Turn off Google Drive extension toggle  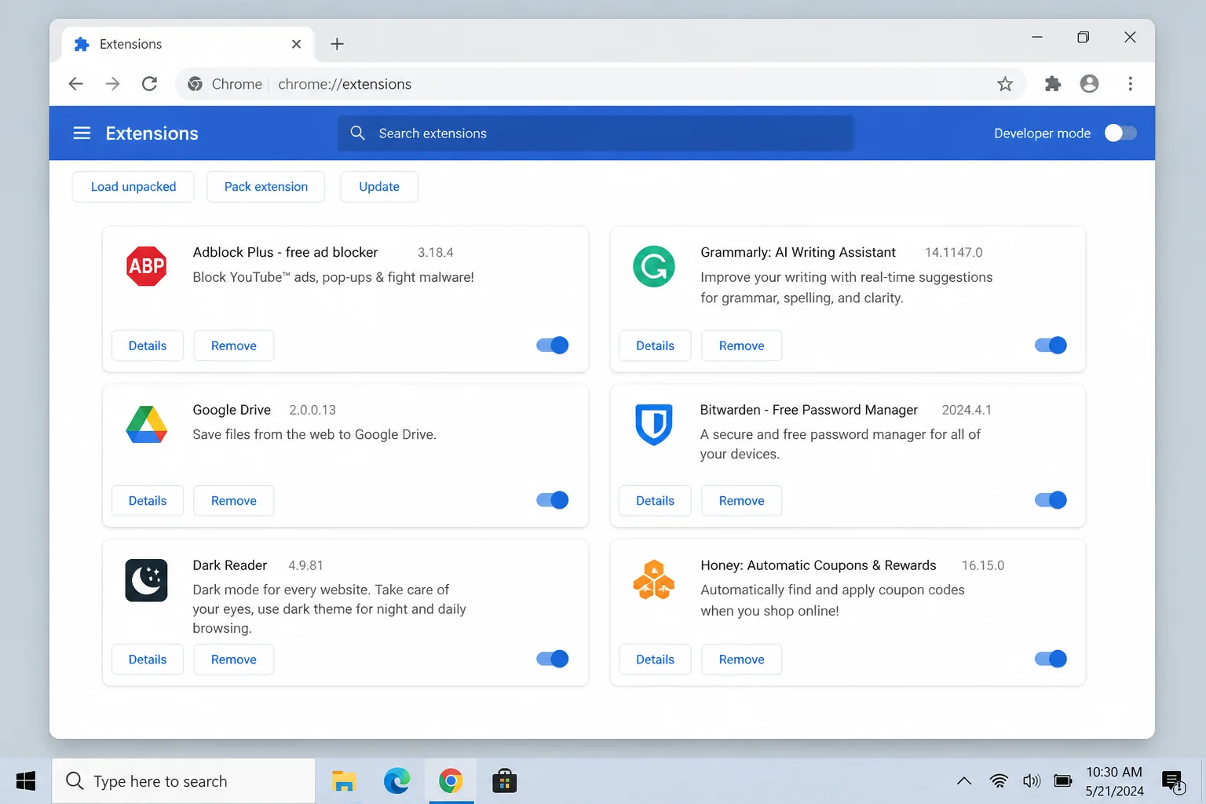553,500
